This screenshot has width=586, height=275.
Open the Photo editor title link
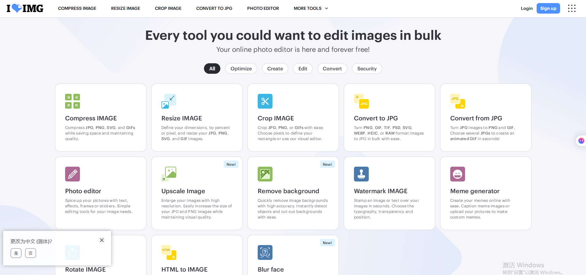point(83,191)
